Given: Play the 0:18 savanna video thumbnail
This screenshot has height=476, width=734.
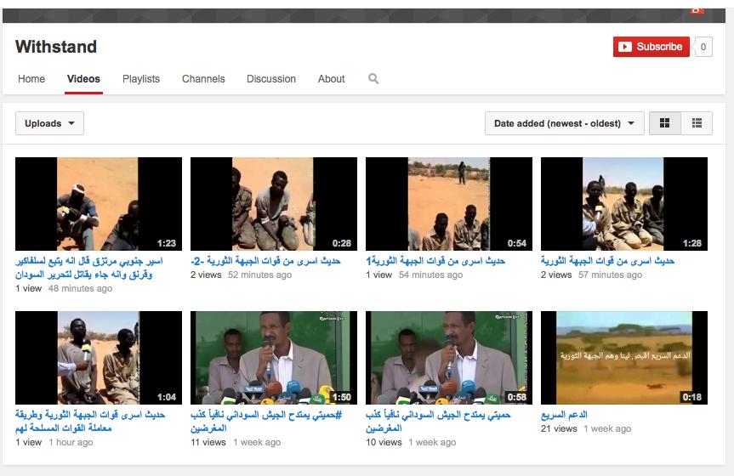Looking at the screenshot, I should 624,358.
